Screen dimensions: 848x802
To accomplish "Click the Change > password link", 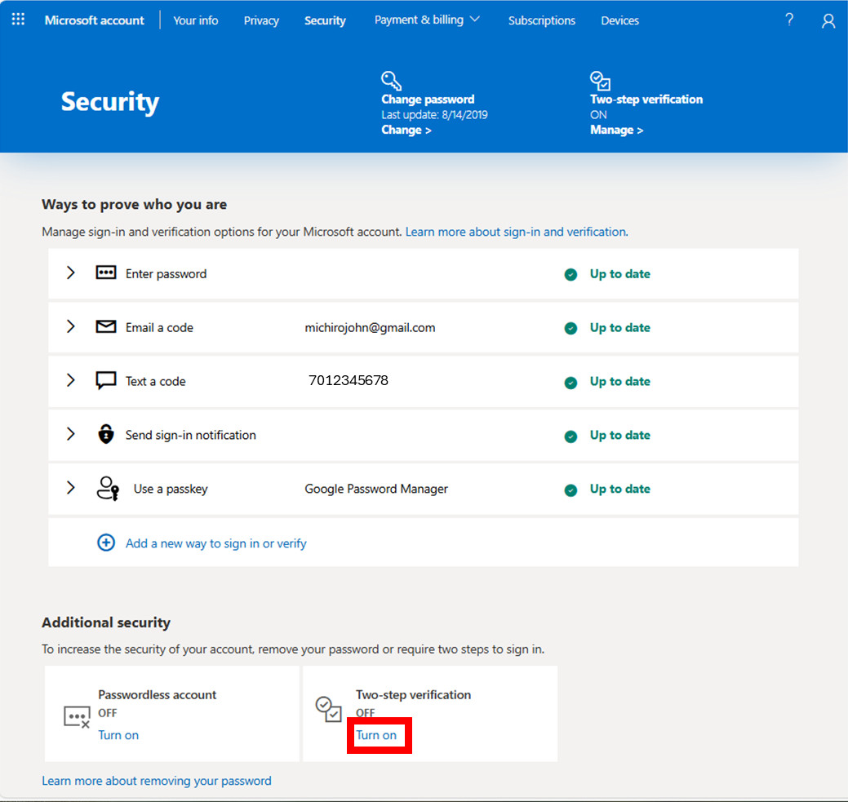I will [406, 130].
